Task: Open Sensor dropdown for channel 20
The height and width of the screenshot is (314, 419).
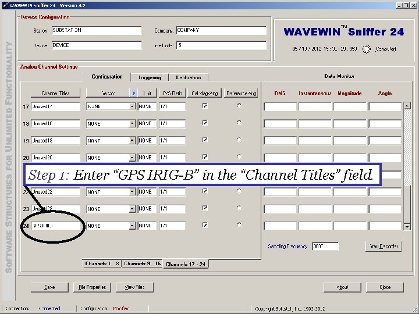Action: pos(132,158)
